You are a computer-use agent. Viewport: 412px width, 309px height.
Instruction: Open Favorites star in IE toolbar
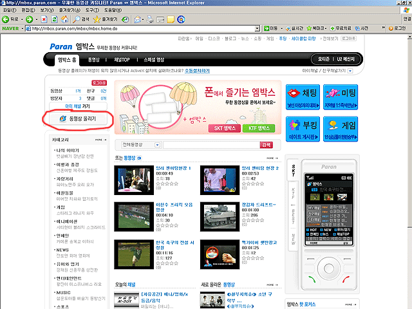point(106,19)
